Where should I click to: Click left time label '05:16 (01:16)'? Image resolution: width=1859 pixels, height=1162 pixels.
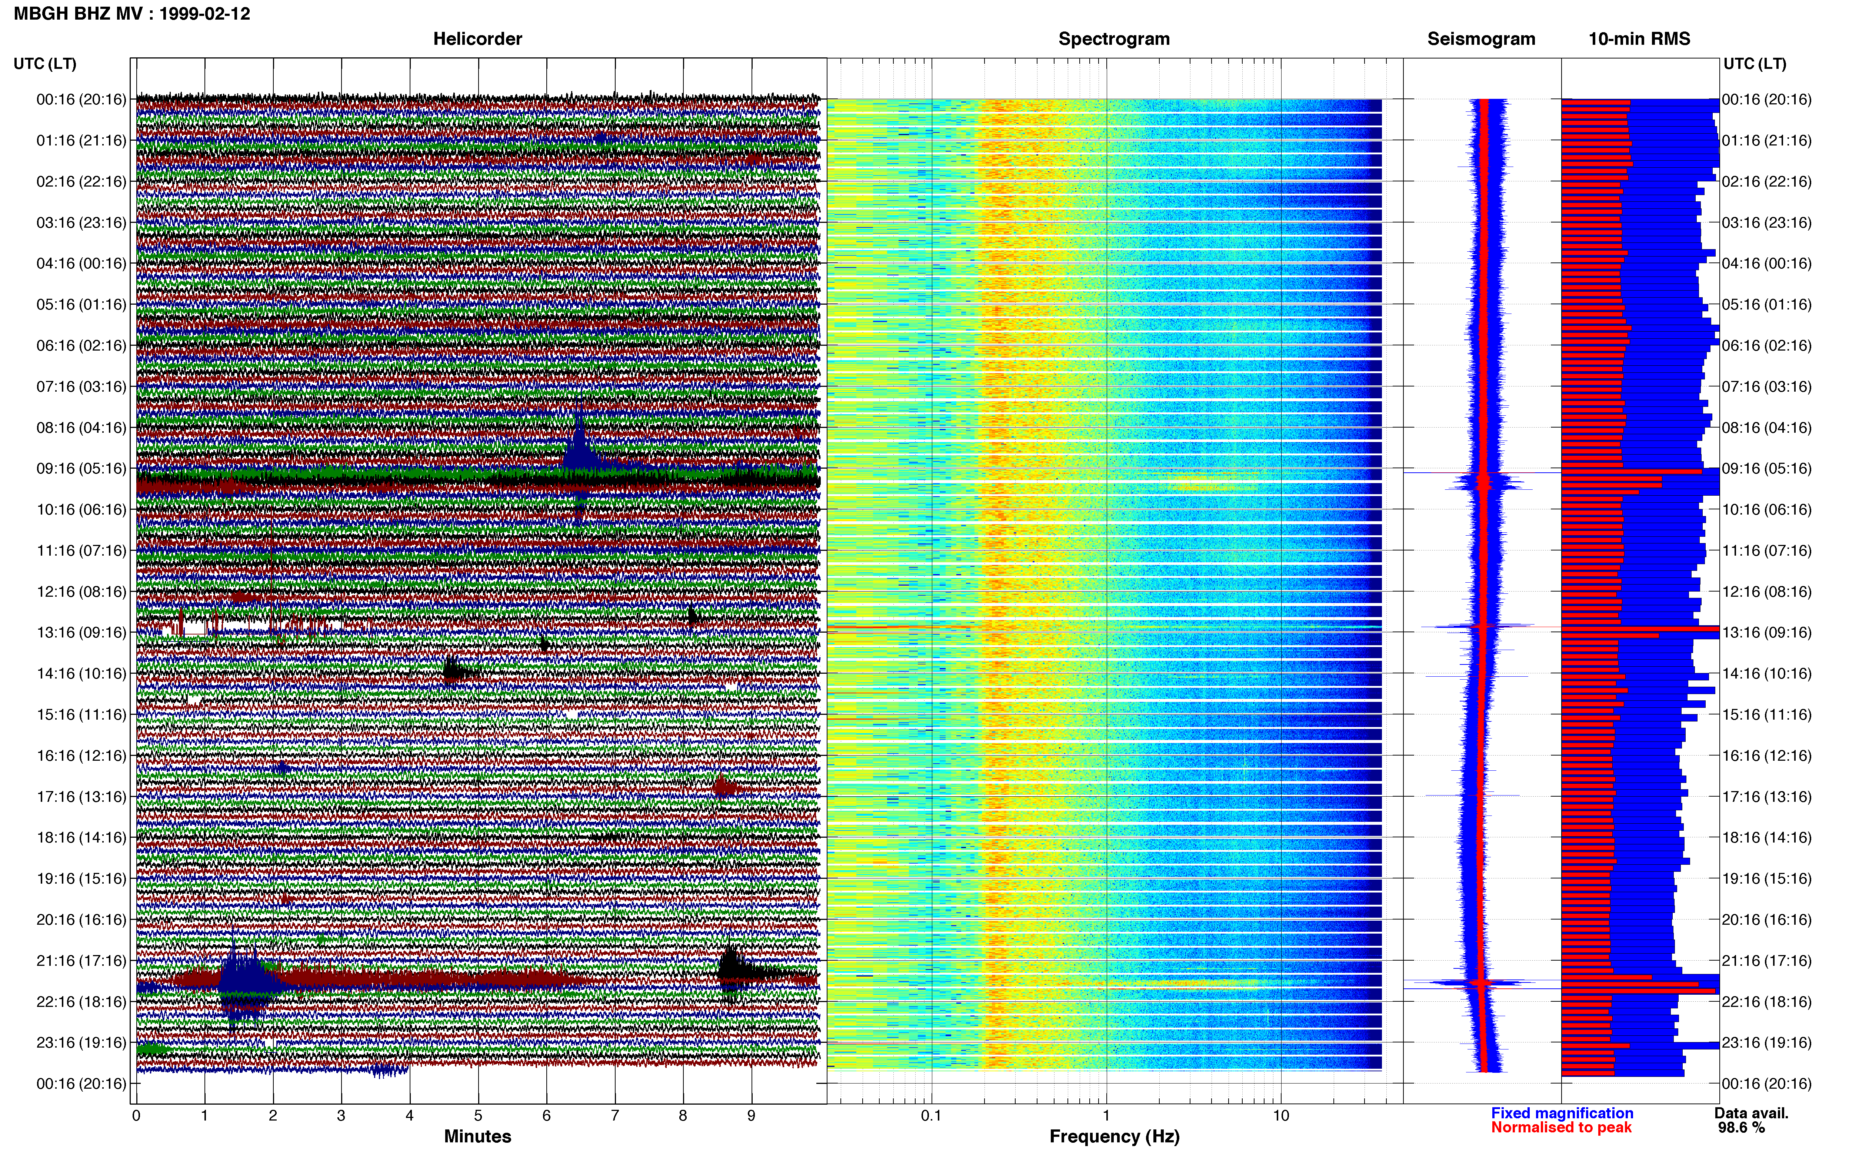[x=81, y=304]
